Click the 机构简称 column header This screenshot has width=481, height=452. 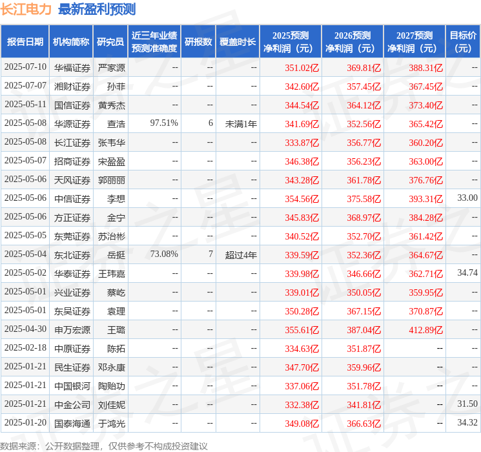pos(71,42)
